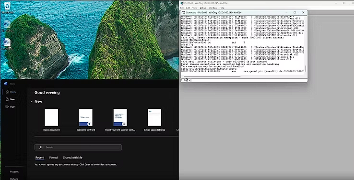Switch to the Pinned tab in Word

[x=53, y=158]
